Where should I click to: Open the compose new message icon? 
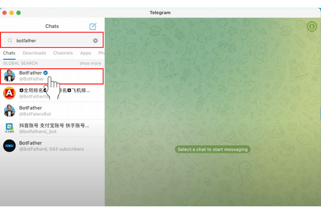click(93, 26)
